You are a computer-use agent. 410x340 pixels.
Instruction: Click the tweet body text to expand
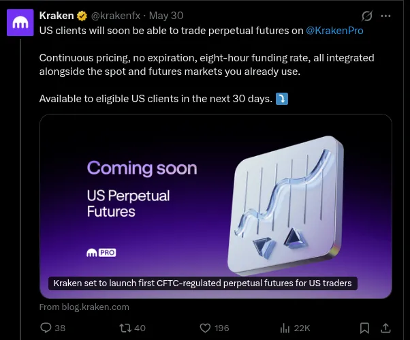tap(206, 65)
